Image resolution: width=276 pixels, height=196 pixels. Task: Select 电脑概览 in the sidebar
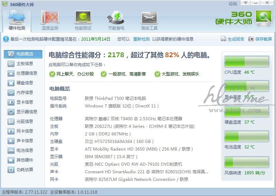pos(23,54)
